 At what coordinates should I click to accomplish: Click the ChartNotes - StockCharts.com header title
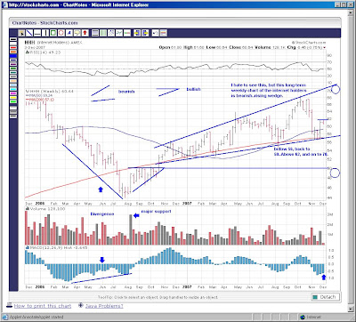[44, 23]
